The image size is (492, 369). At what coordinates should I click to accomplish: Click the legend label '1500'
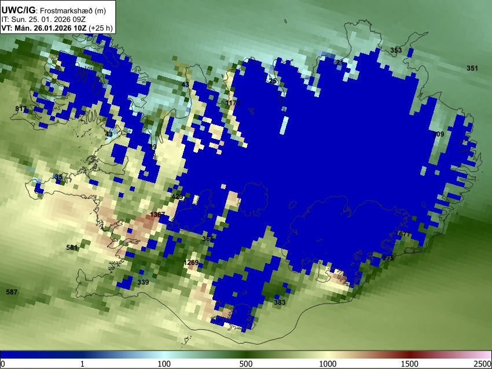click(x=410, y=364)
